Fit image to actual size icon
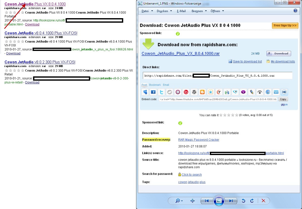 click(x=192, y=201)
